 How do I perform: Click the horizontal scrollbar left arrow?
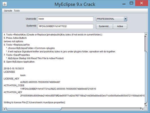(4, 109)
